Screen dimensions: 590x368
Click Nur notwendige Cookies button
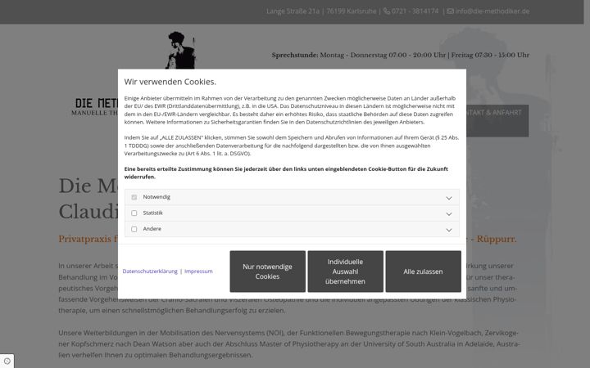point(267,272)
